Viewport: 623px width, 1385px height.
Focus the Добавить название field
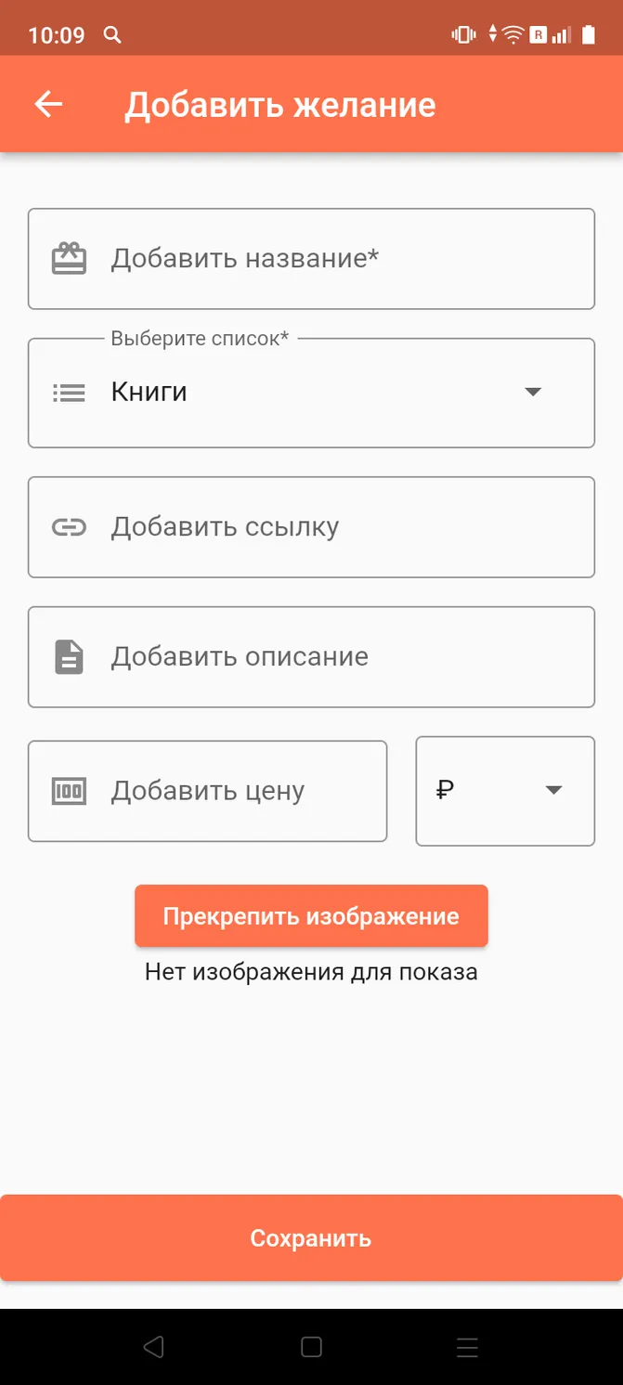[311, 258]
